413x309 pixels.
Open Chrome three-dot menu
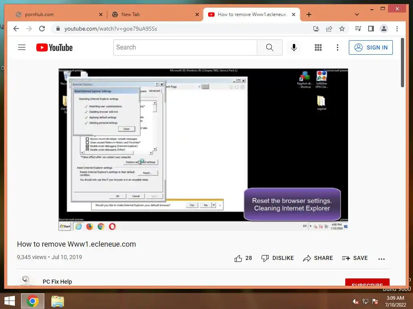(397, 29)
